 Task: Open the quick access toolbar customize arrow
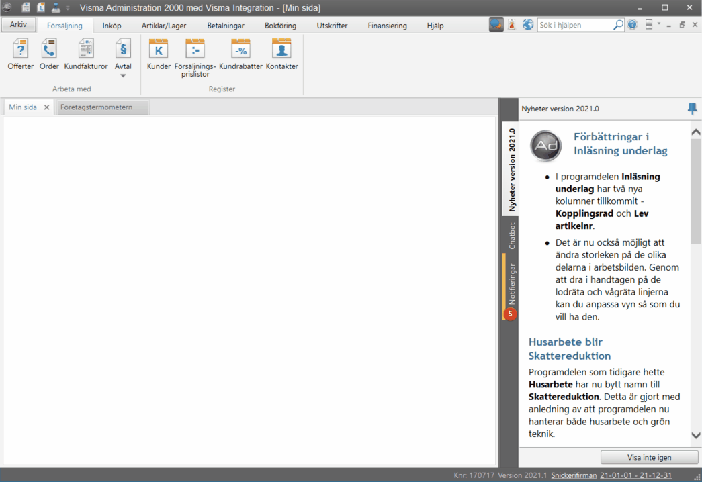(68, 8)
